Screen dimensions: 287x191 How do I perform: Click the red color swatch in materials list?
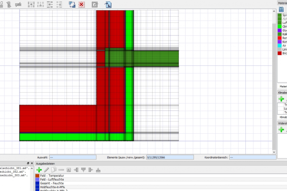(279, 37)
